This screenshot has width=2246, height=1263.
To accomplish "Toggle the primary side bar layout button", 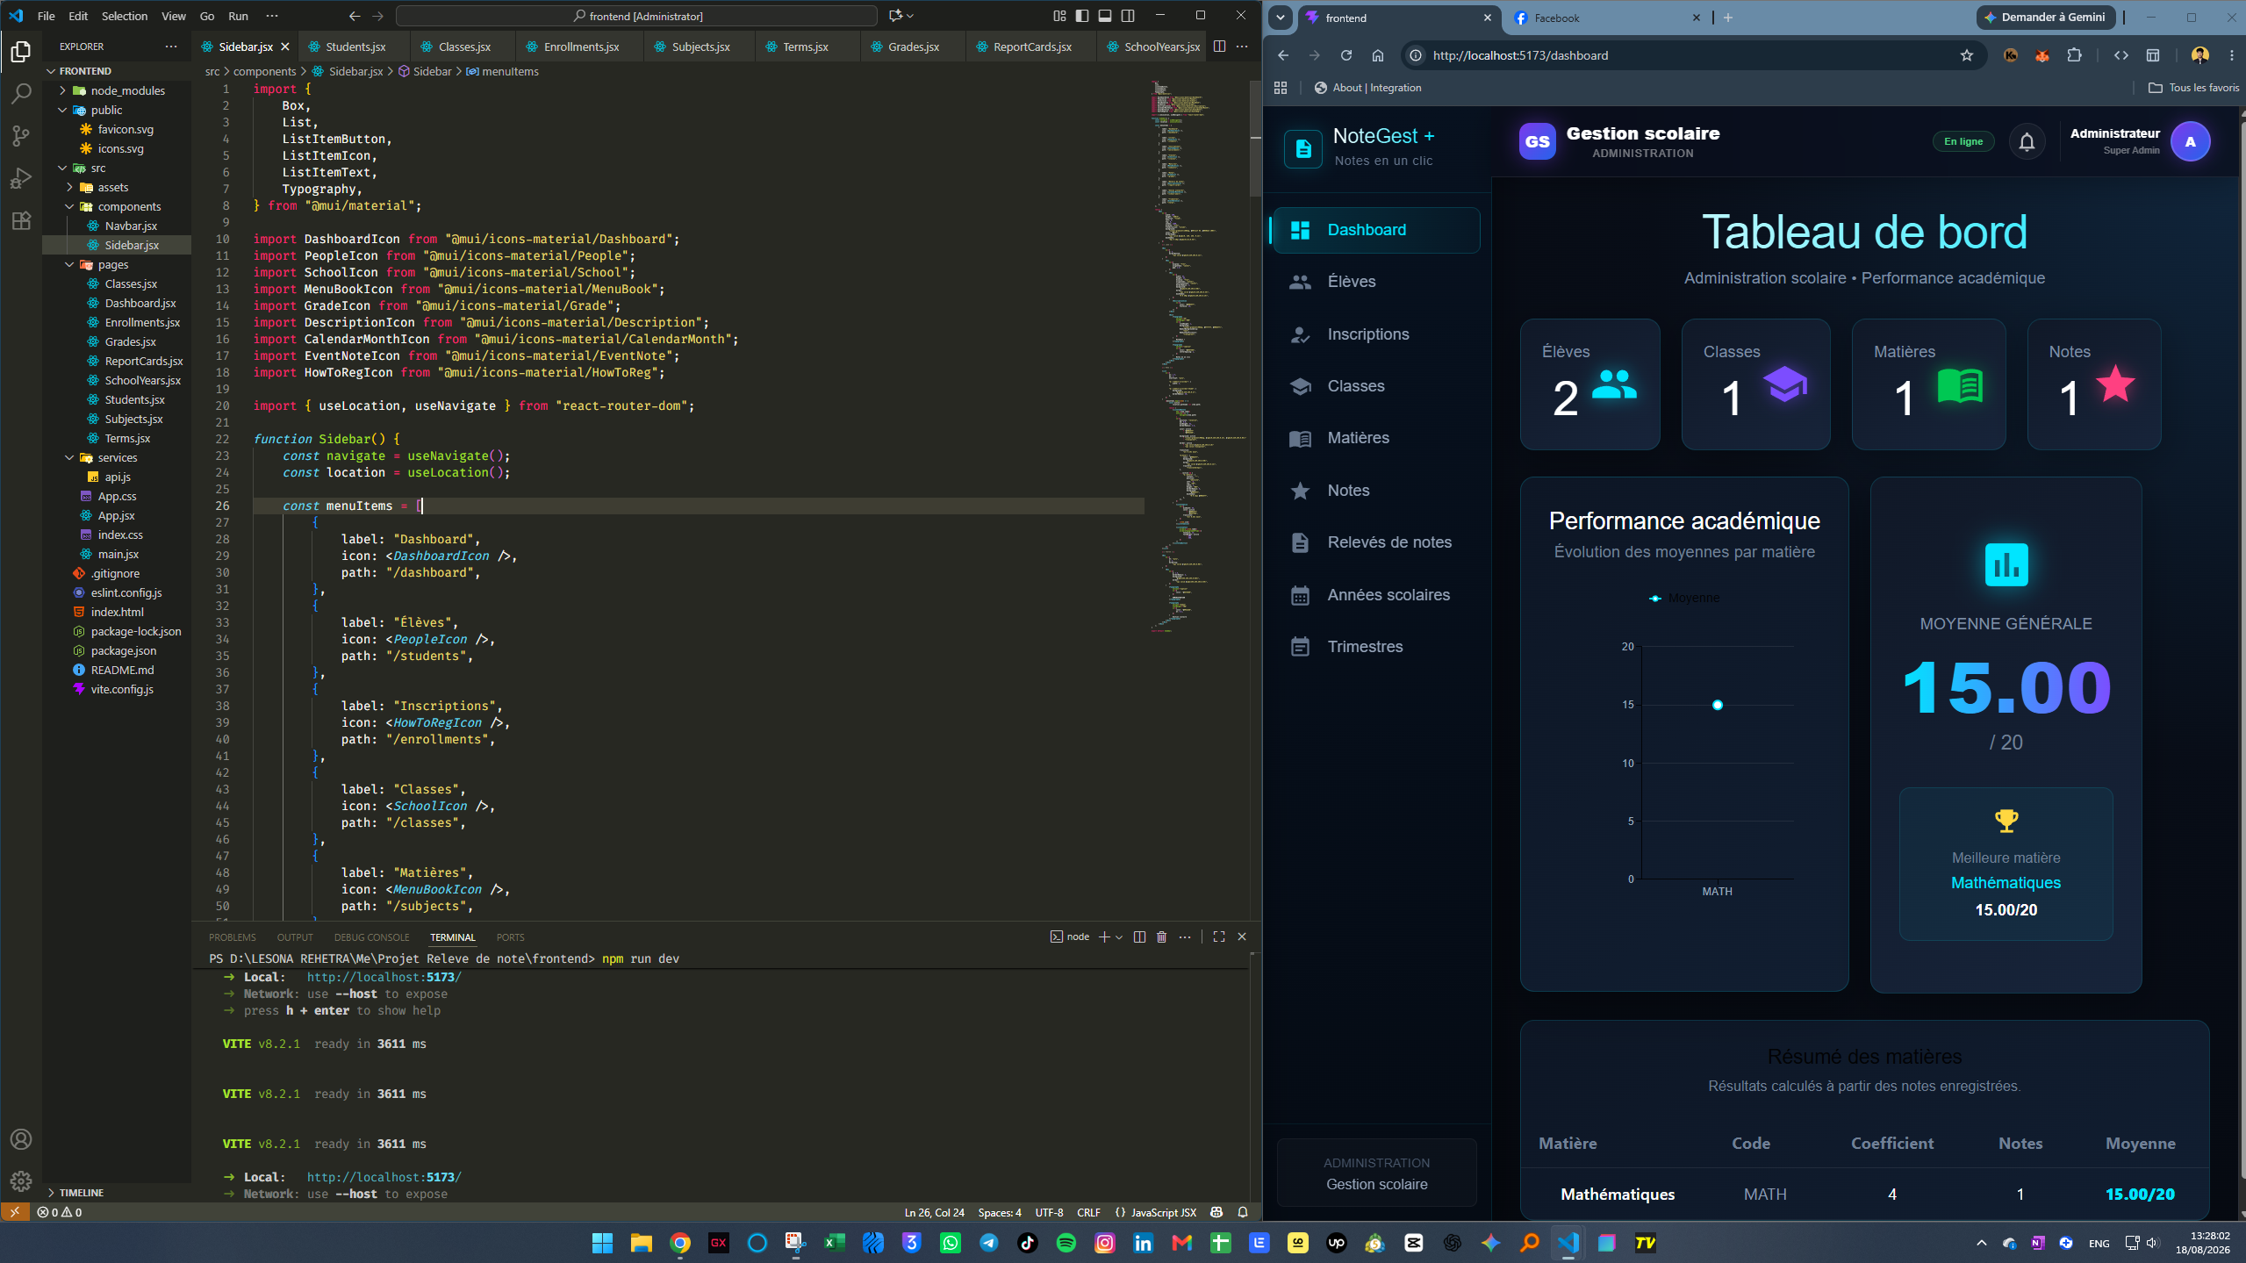I will pyautogui.click(x=1082, y=16).
